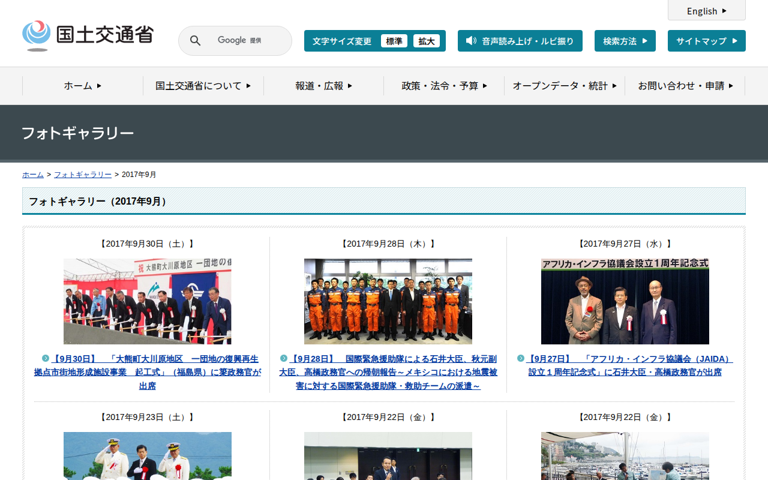Click the bullet icon beside 9月28日 link

[x=284, y=358]
